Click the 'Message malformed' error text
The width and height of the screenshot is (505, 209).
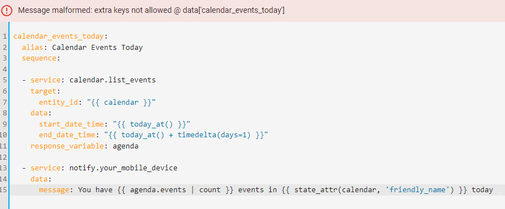click(151, 10)
